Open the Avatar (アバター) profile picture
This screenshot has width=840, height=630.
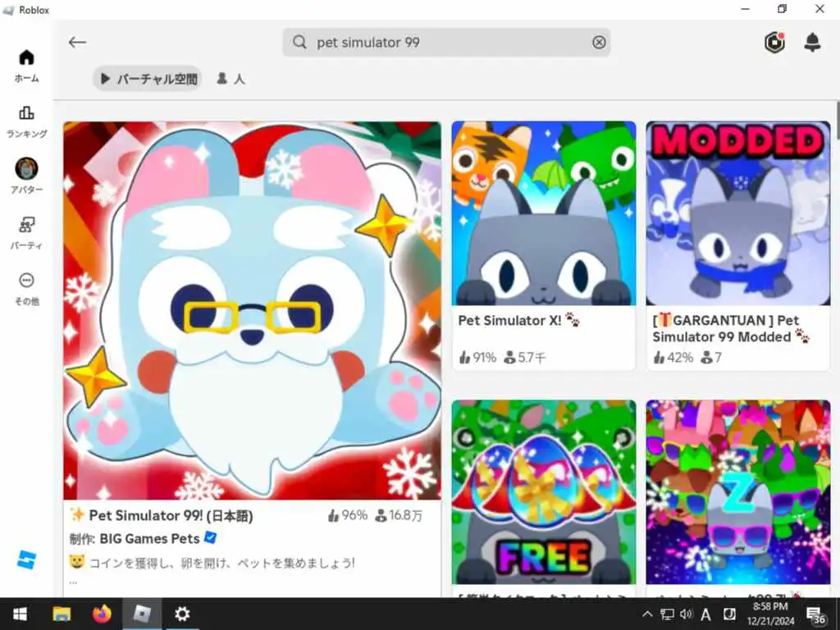[x=26, y=169]
